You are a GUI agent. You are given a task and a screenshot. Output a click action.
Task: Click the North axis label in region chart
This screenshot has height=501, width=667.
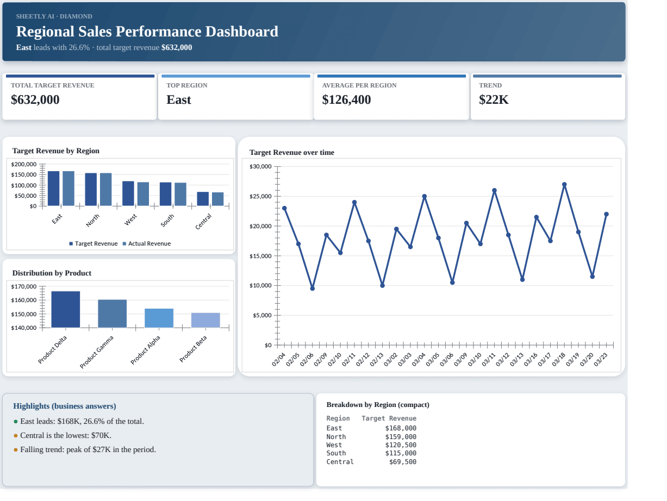pyautogui.click(x=93, y=221)
